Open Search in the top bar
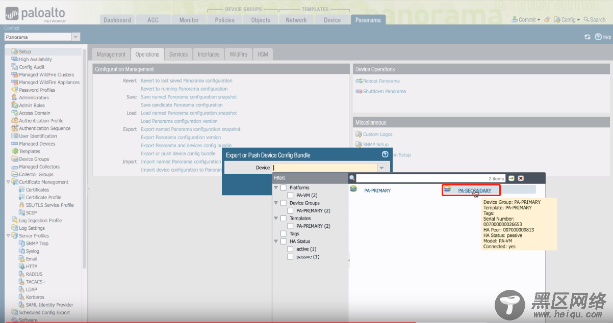Image resolution: width=613 pixels, height=323 pixels. (x=595, y=20)
